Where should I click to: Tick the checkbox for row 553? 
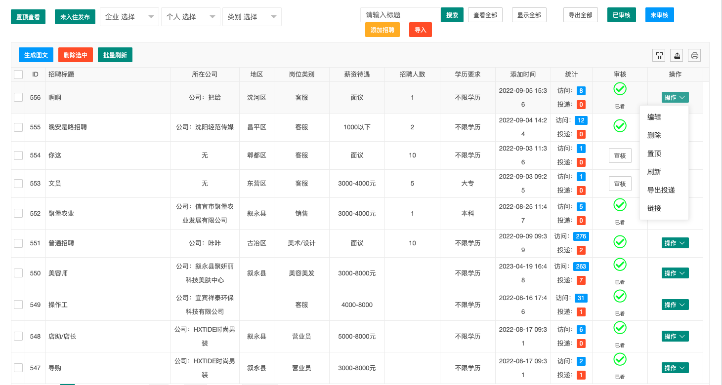tap(18, 184)
